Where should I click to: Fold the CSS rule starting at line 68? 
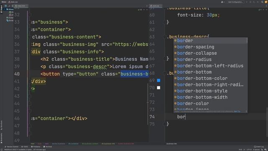click(165, 73)
